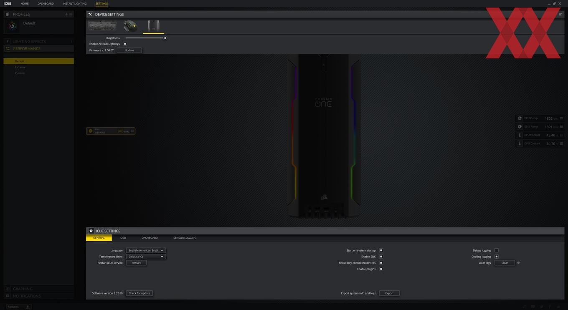Click the Check for update button
This screenshot has width=568, height=310.
(139, 293)
